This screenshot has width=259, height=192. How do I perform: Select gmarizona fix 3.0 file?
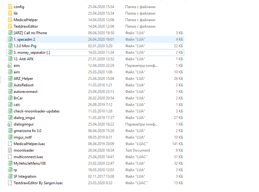pos(27,131)
